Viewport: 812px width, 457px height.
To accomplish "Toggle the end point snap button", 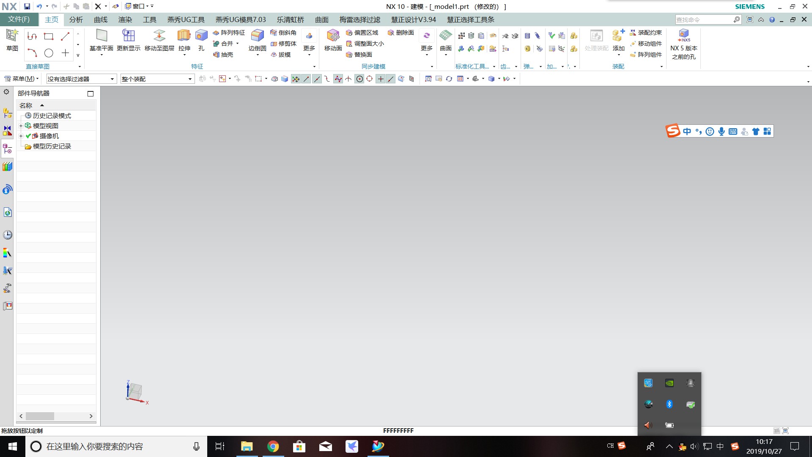I will coord(306,79).
